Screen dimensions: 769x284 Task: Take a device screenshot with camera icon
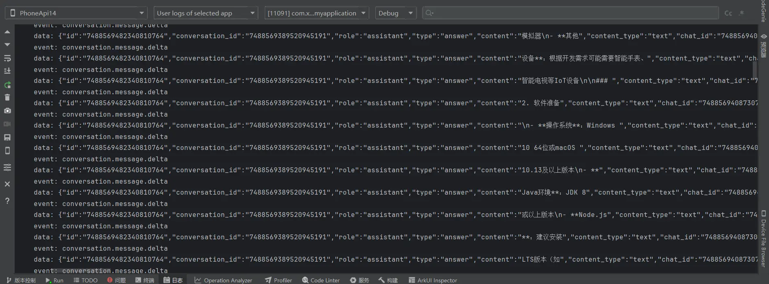[x=7, y=111]
